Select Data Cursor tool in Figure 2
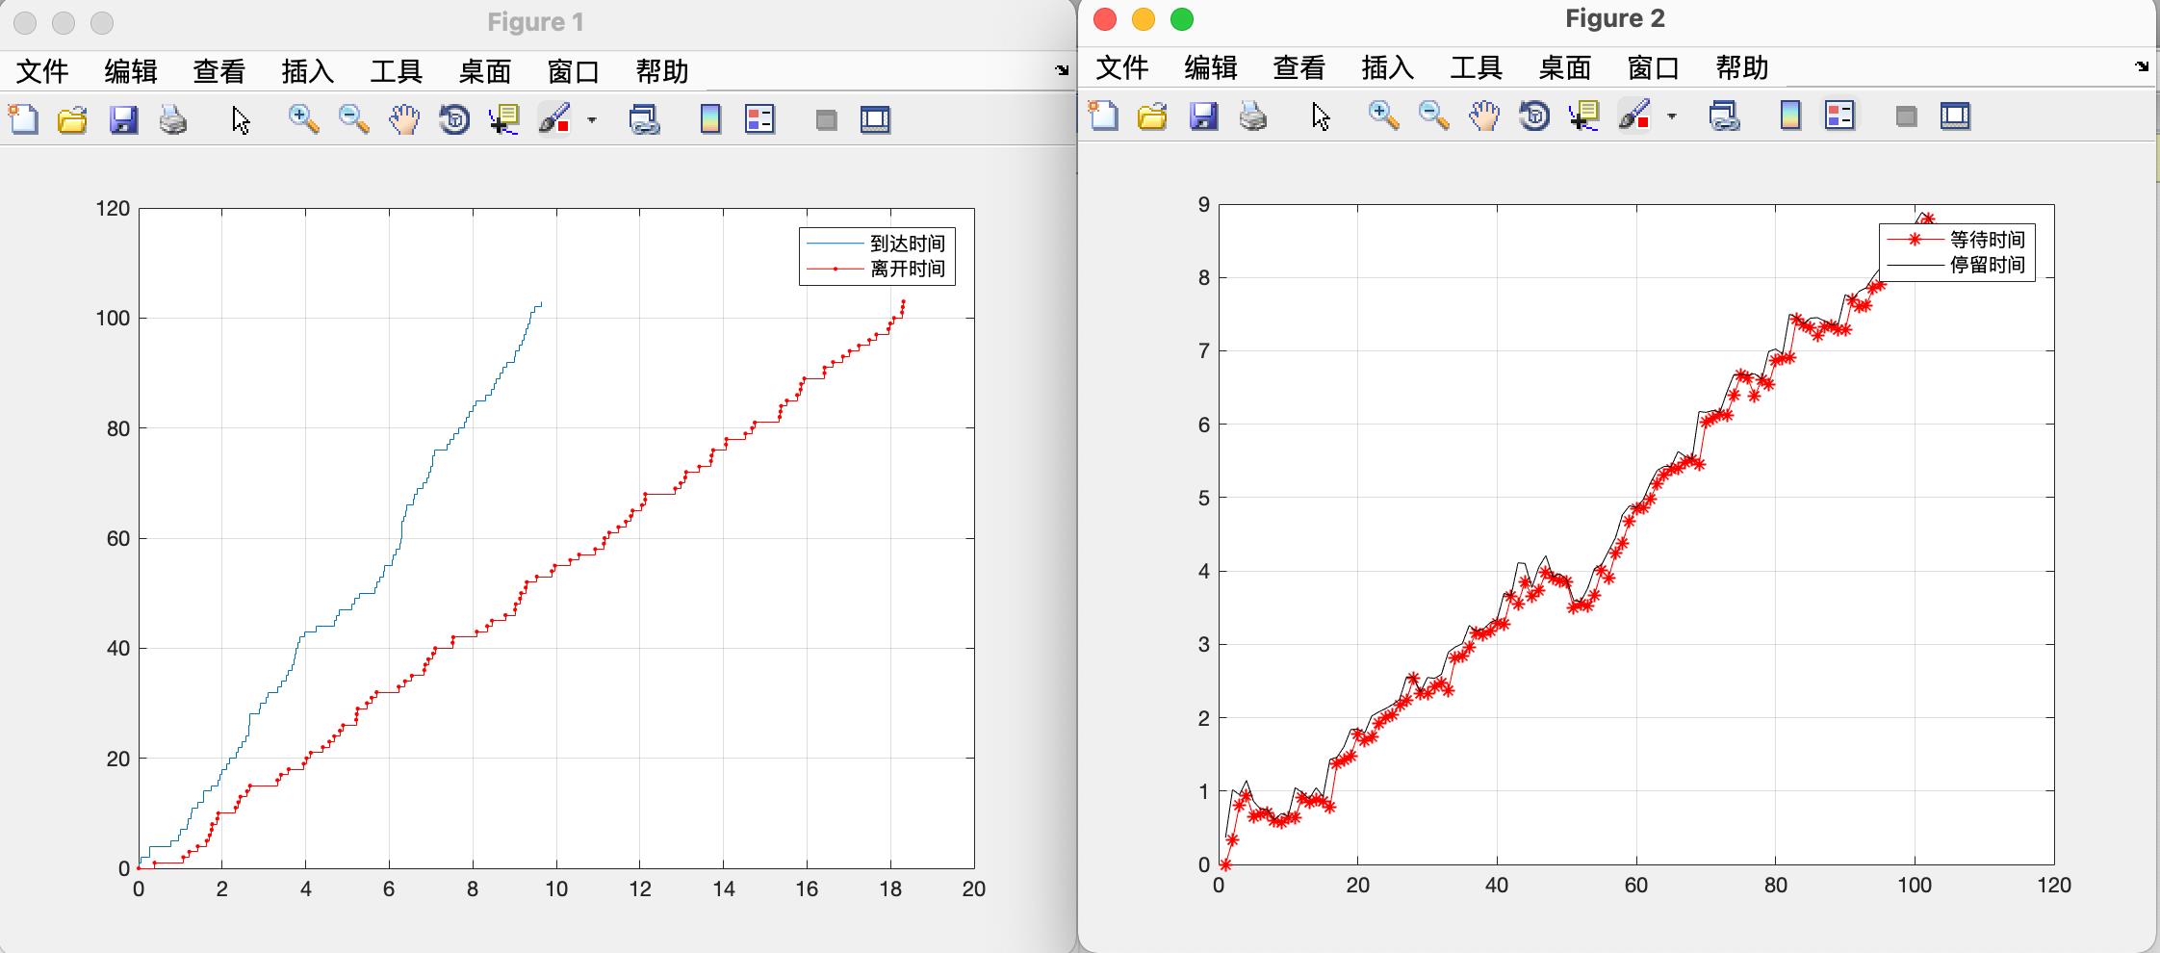 pyautogui.click(x=1584, y=116)
